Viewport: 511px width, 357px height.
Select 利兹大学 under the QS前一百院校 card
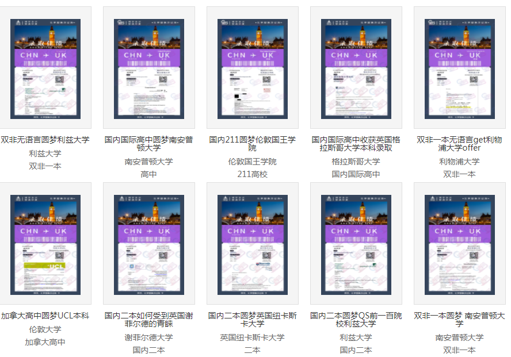356,338
